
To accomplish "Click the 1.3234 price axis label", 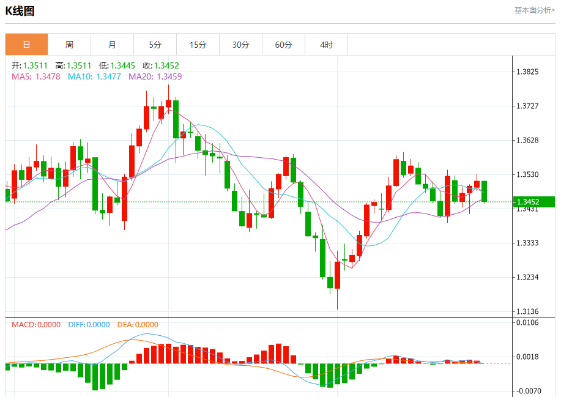I will pos(527,277).
